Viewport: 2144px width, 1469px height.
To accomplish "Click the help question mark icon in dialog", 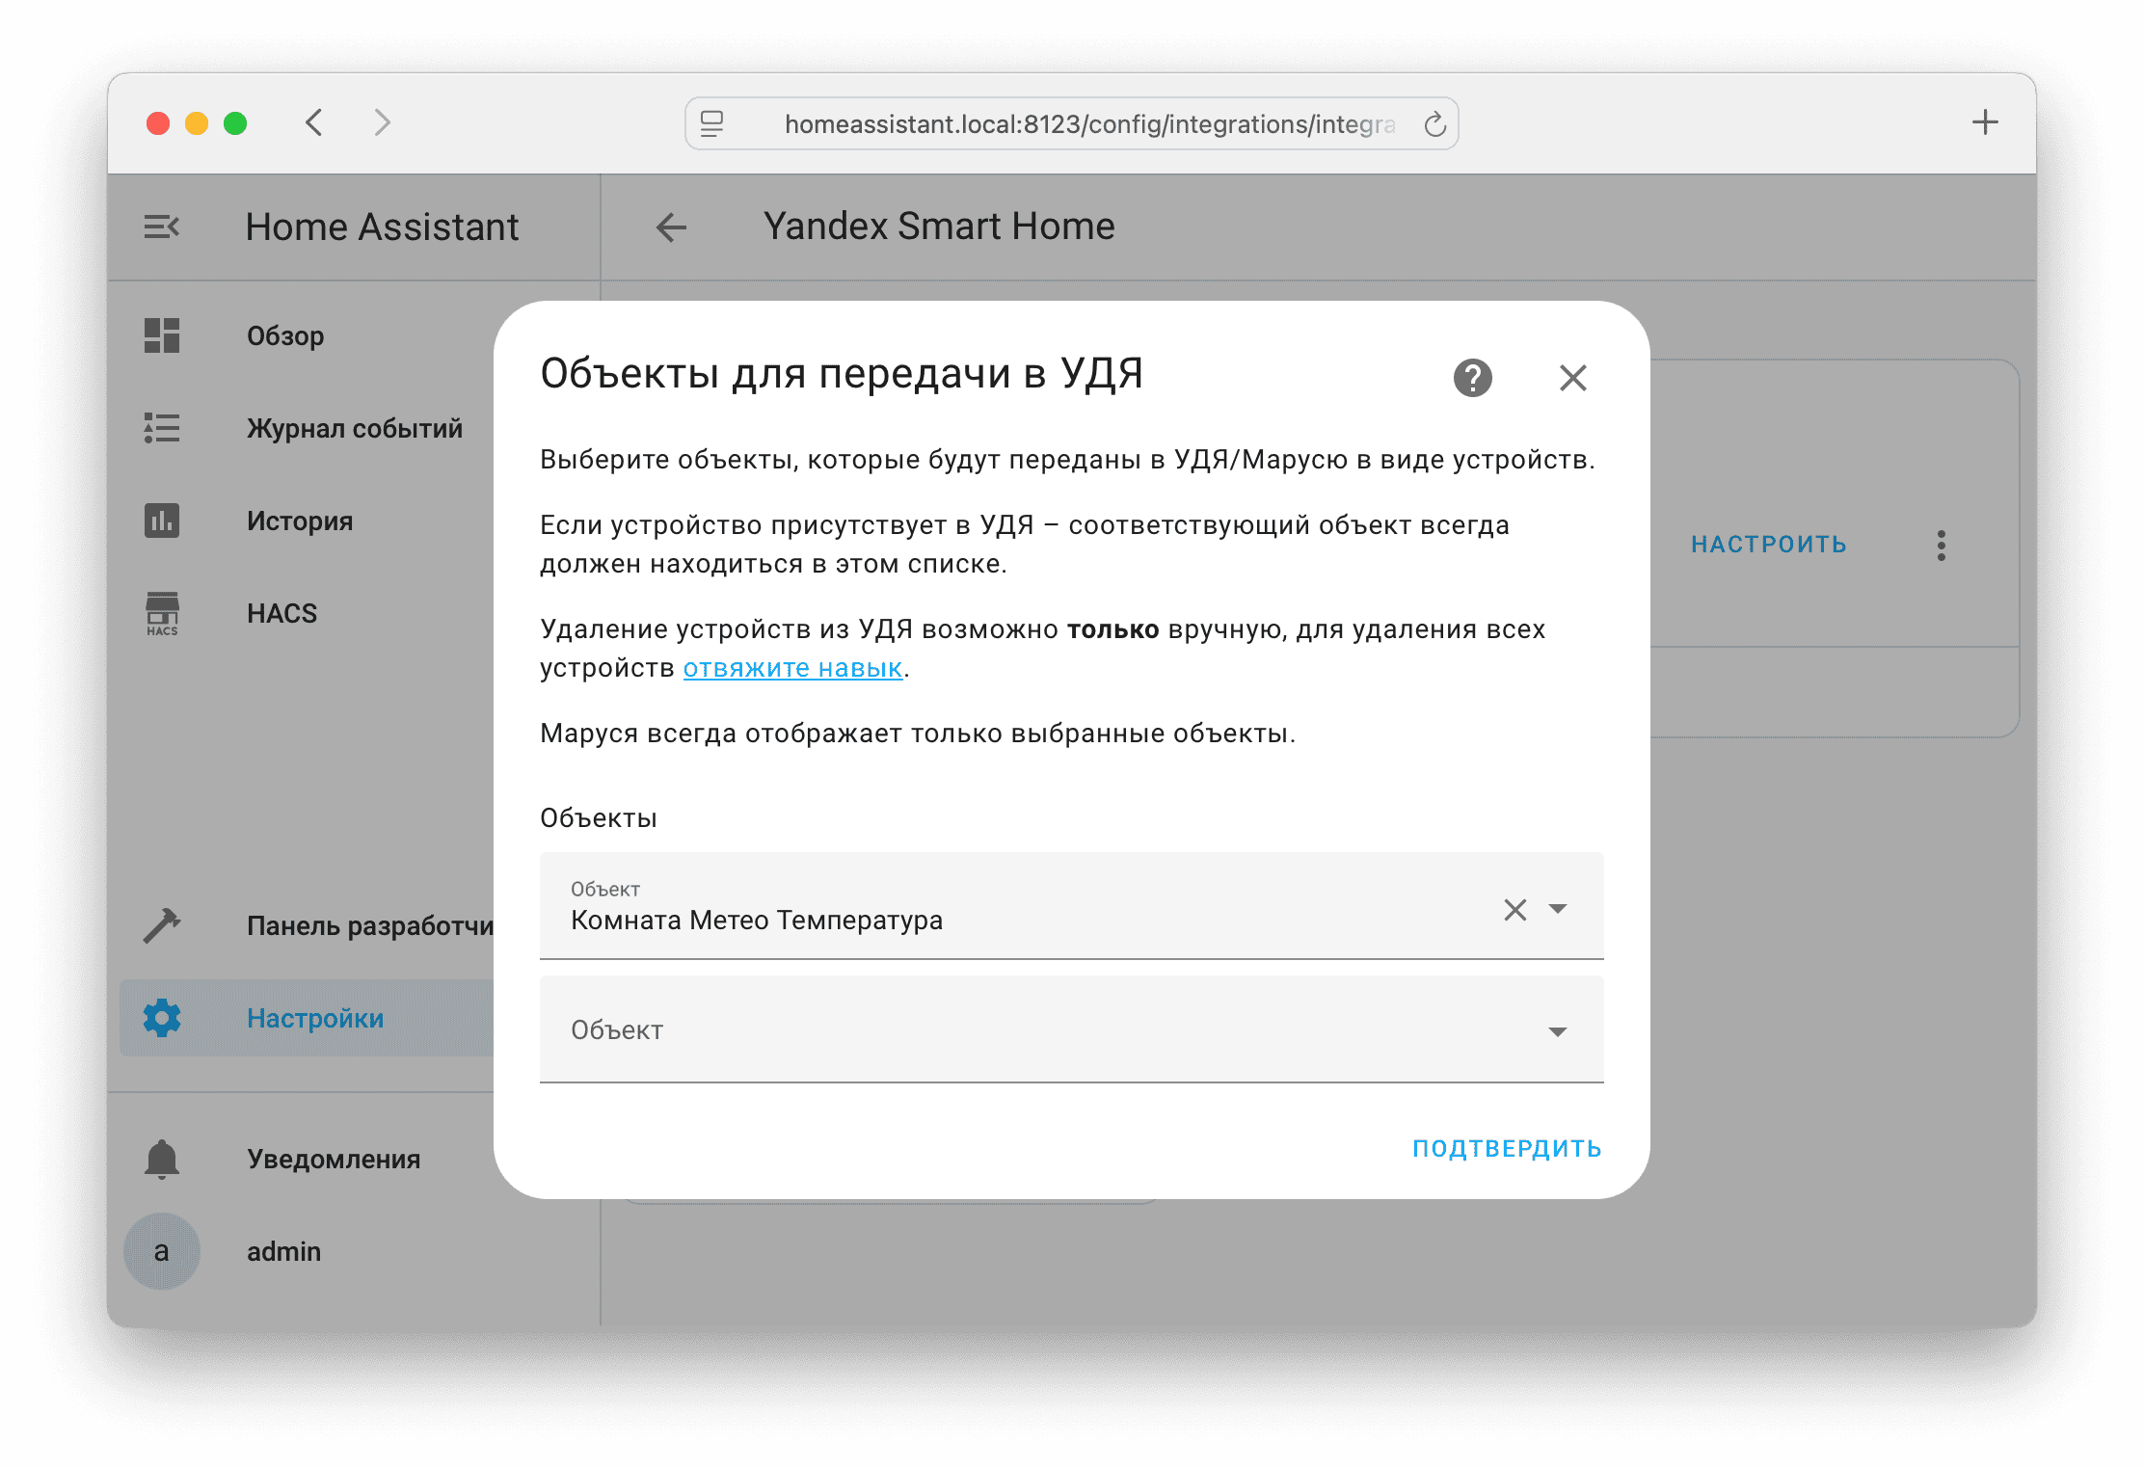I will (x=1472, y=378).
